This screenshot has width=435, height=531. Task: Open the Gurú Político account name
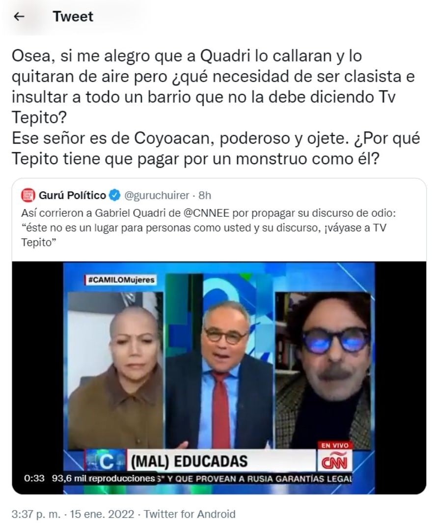tap(72, 195)
